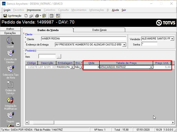The height and width of the screenshot is (132, 177).
Task: Click the printer toolbar icon
Action: click(37, 16)
